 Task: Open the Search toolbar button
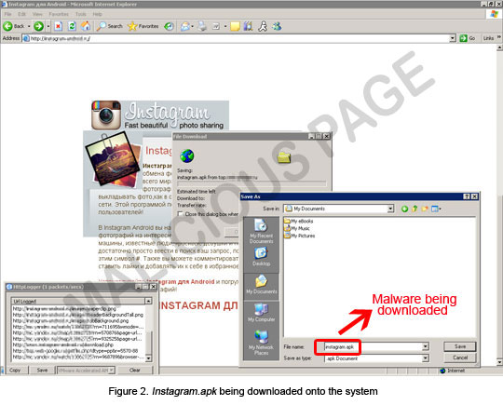coord(110,26)
